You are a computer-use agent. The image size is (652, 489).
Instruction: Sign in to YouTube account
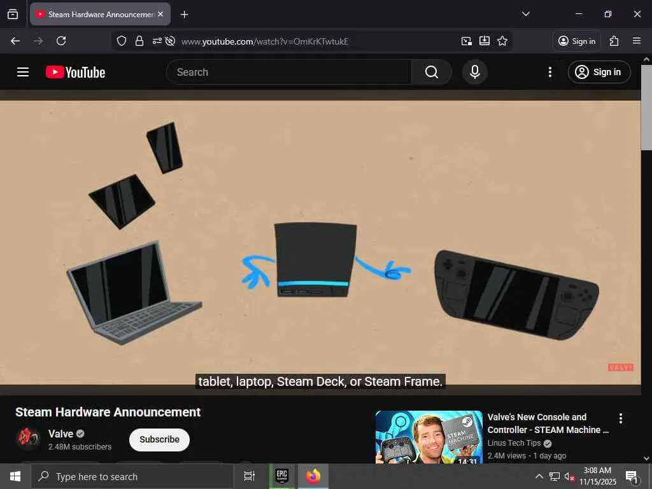[599, 72]
